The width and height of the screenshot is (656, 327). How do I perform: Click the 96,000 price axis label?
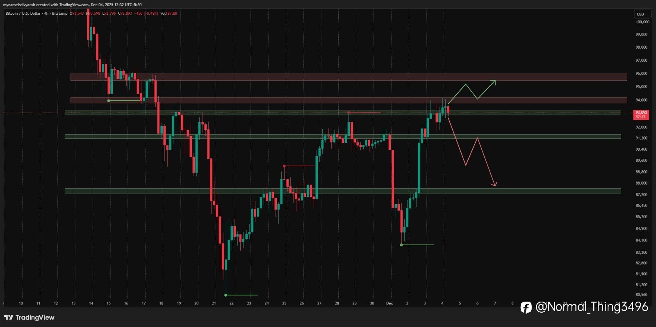[642, 73]
